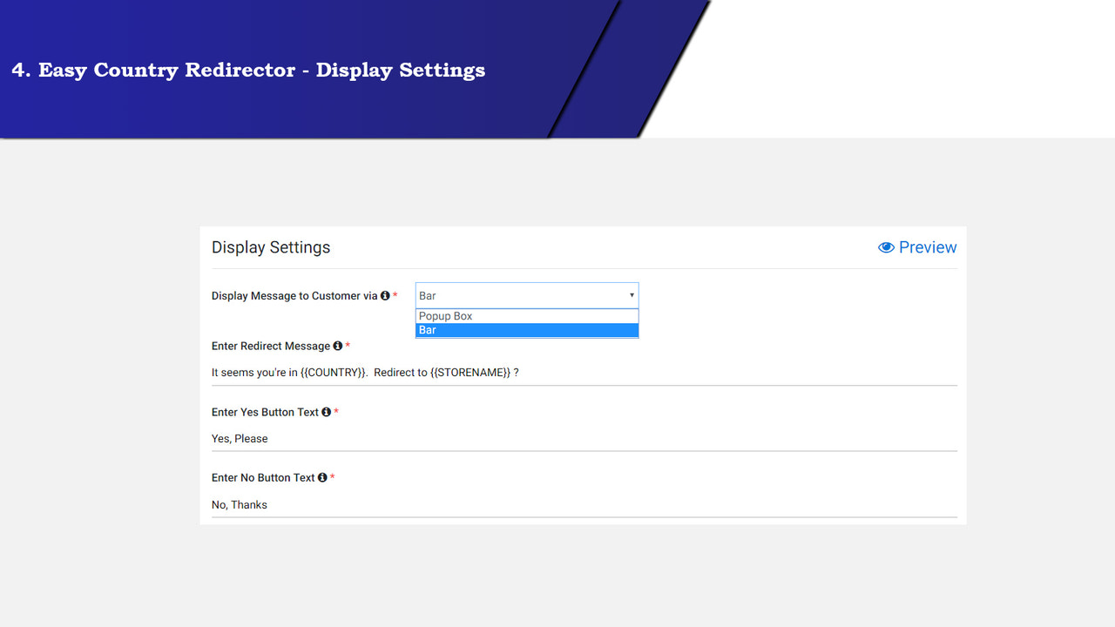Click the red asterisk after Display Message label

pyautogui.click(x=395, y=295)
